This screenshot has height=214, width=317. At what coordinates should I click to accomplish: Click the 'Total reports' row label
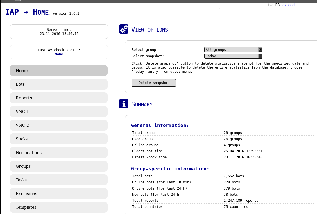145,200
